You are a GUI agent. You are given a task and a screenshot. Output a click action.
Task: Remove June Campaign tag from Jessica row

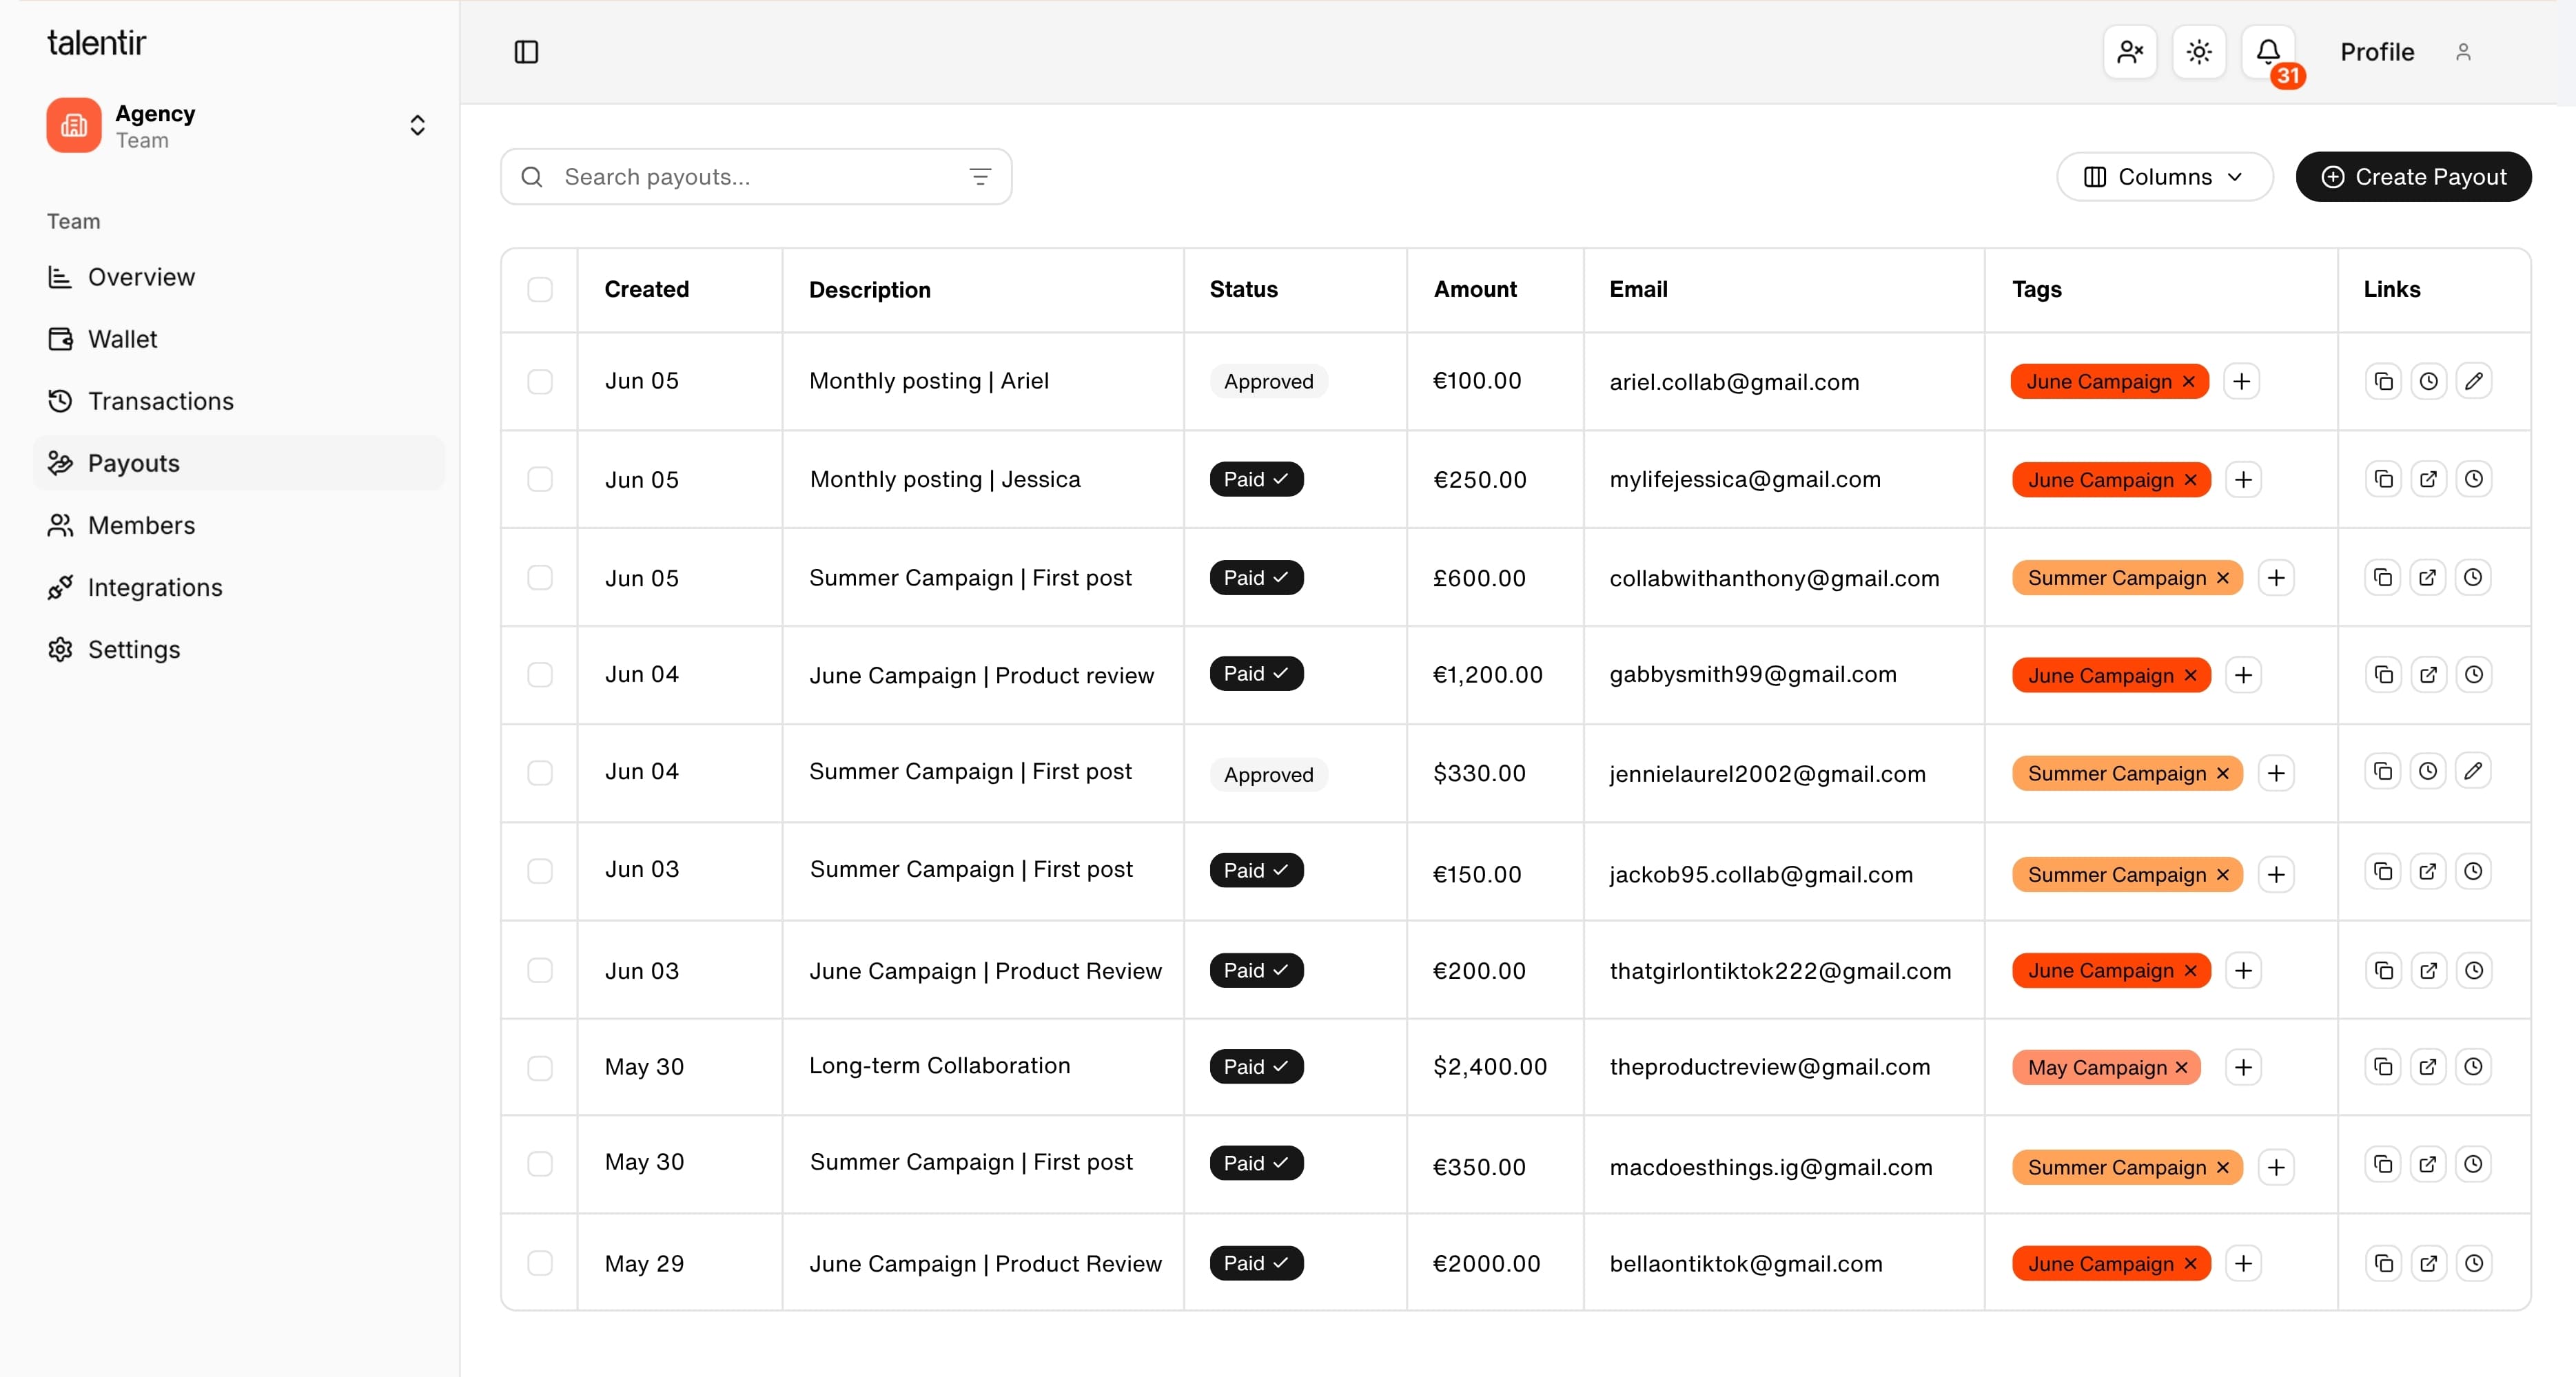point(2191,479)
